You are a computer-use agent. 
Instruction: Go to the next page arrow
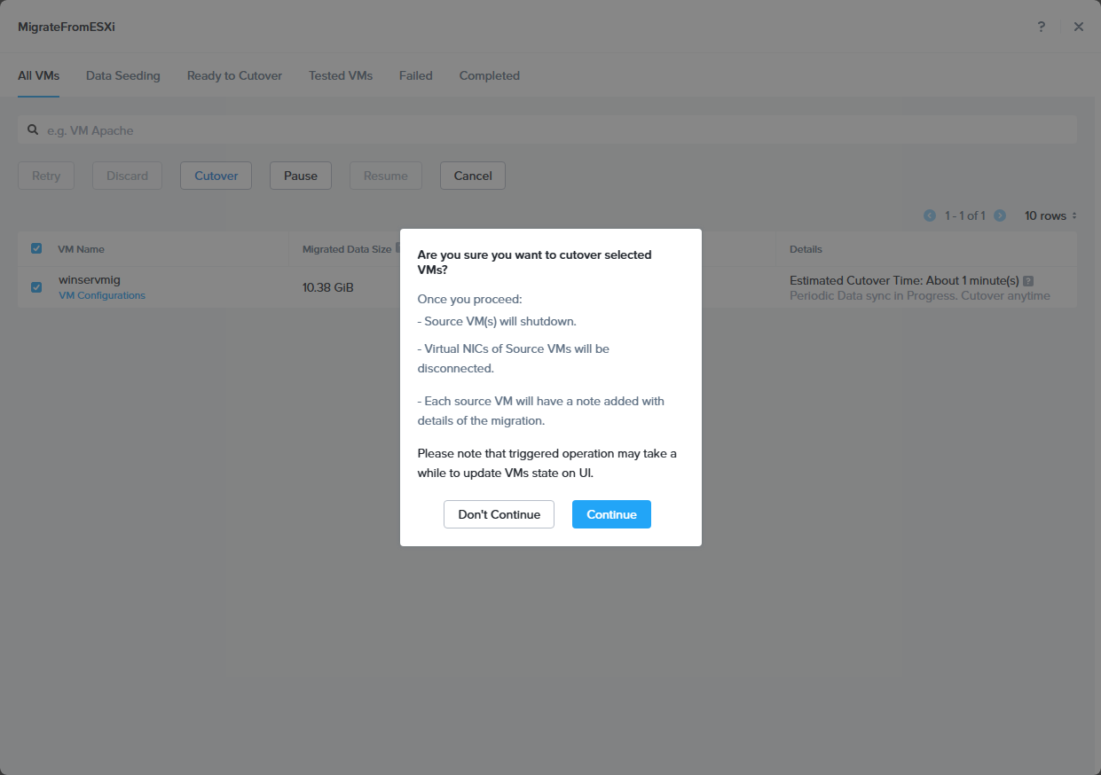(1000, 215)
